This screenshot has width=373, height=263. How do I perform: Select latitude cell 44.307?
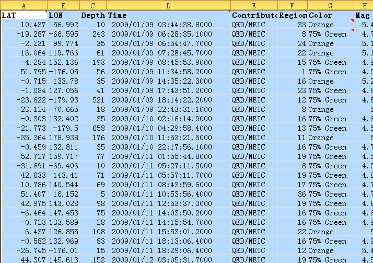[x=24, y=259]
